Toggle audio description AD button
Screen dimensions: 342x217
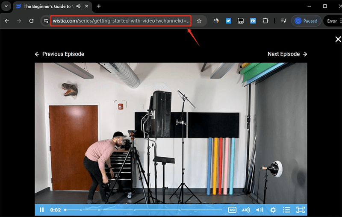[246, 210]
